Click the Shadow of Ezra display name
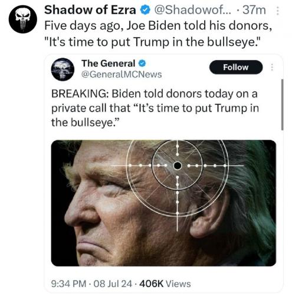Viewport: 292px width, 294px height. pos(90,10)
